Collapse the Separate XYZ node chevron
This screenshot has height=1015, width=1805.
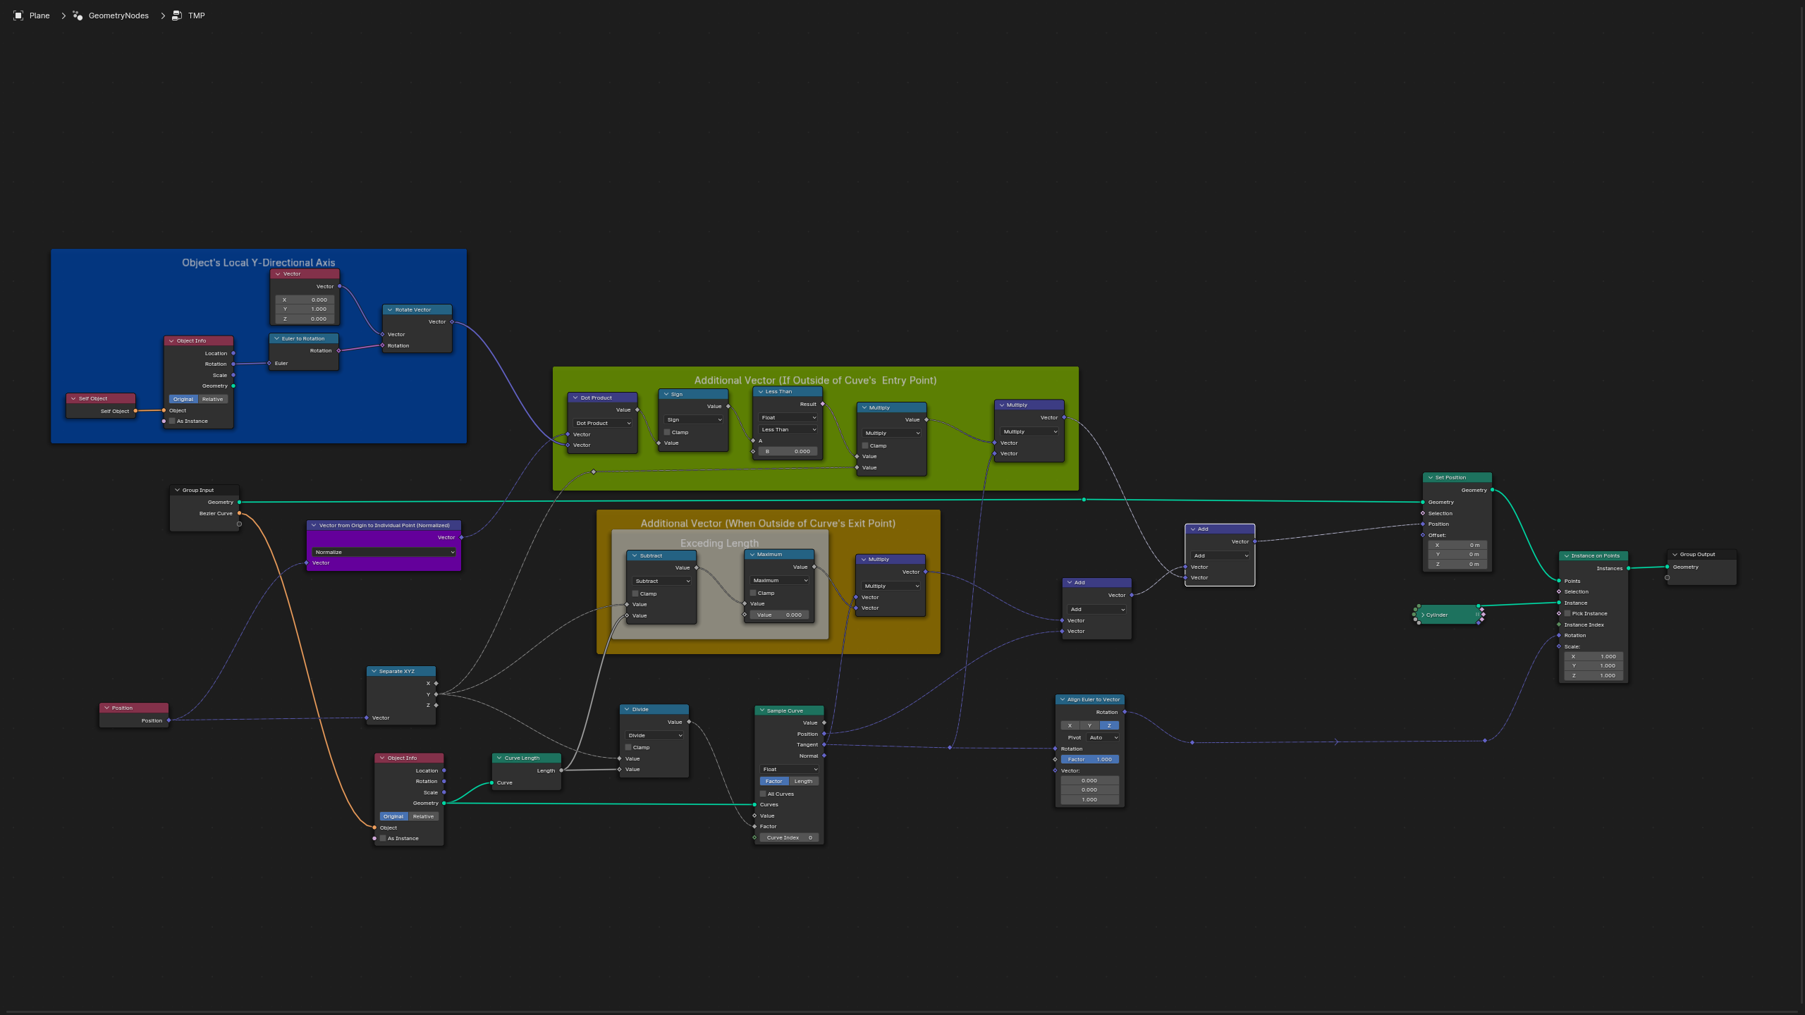(x=374, y=671)
